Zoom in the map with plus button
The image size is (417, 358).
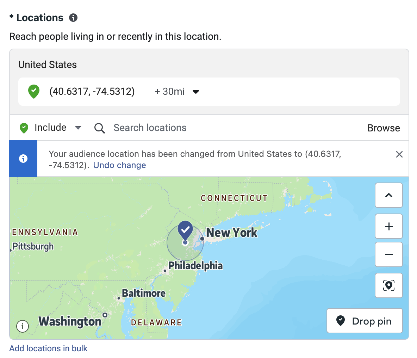388,226
